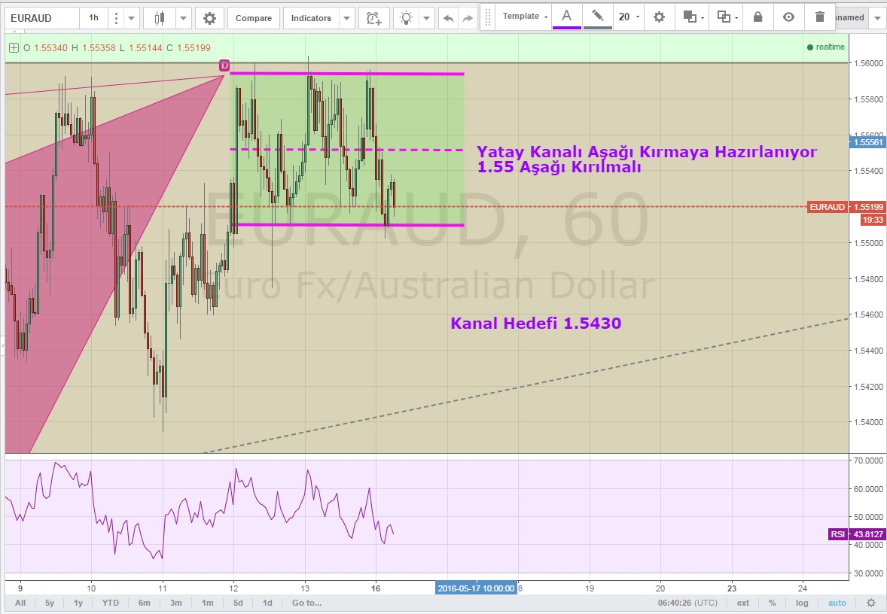Screen dimensions: 887x614
Task: Delete drawing with the trash icon
Action: (820, 17)
